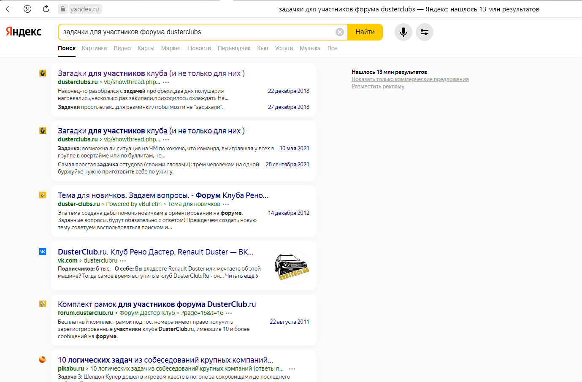Click the Найти search button
Image resolution: width=582 pixels, height=382 pixels.
pos(365,32)
